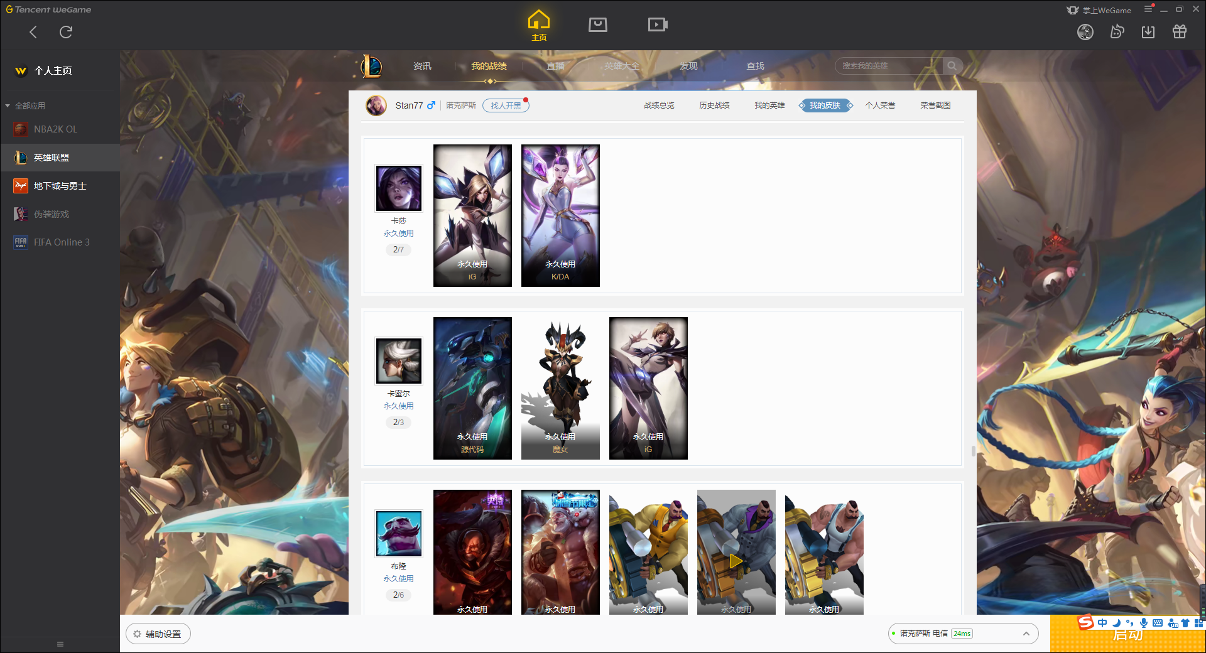Viewport: 1206px width, 653px height.
Task: Open the 我的皮肤 sub-tab
Action: click(825, 105)
